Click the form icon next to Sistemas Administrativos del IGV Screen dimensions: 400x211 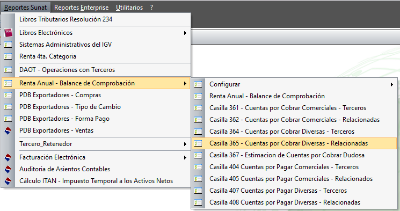pyautogui.click(x=8, y=45)
